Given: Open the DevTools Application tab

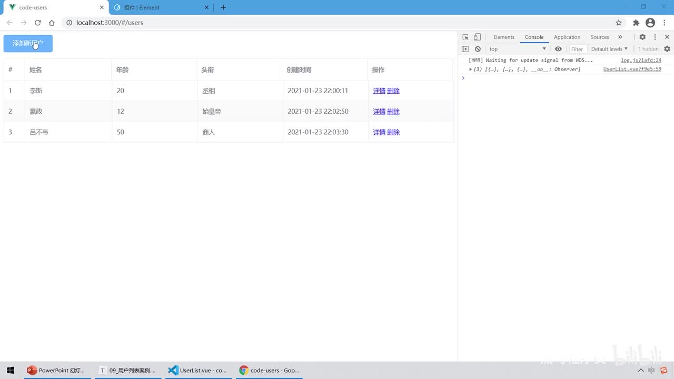Looking at the screenshot, I should tap(567, 37).
